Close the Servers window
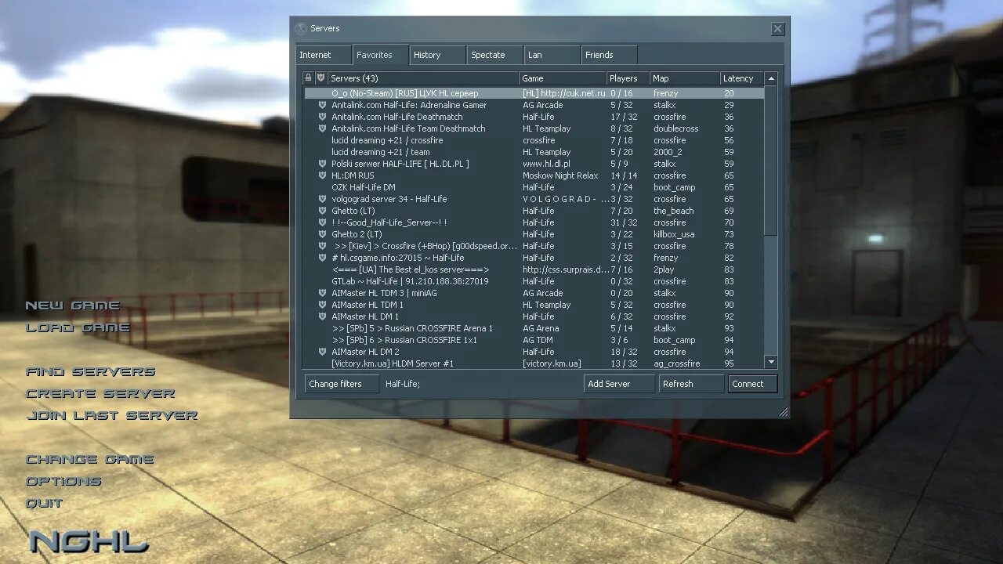Screen dimensions: 1003x564 click(x=777, y=29)
